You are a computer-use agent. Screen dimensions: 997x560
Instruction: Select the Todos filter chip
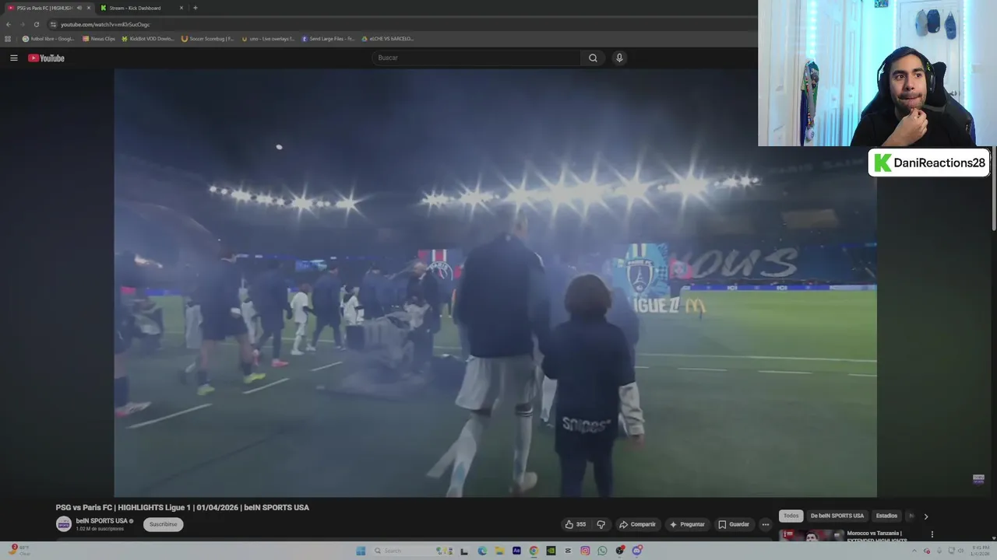[x=791, y=516]
